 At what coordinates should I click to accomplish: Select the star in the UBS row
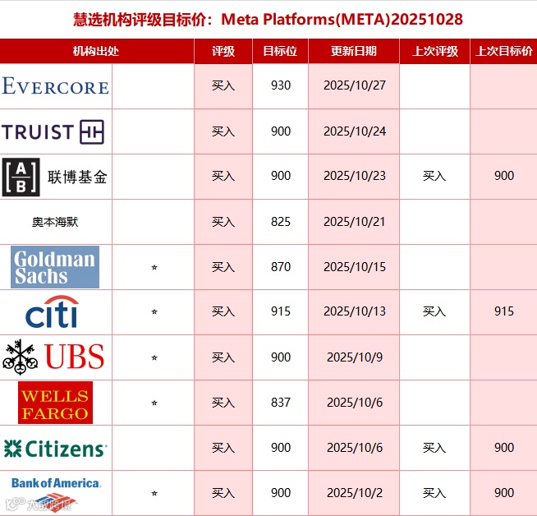click(154, 357)
